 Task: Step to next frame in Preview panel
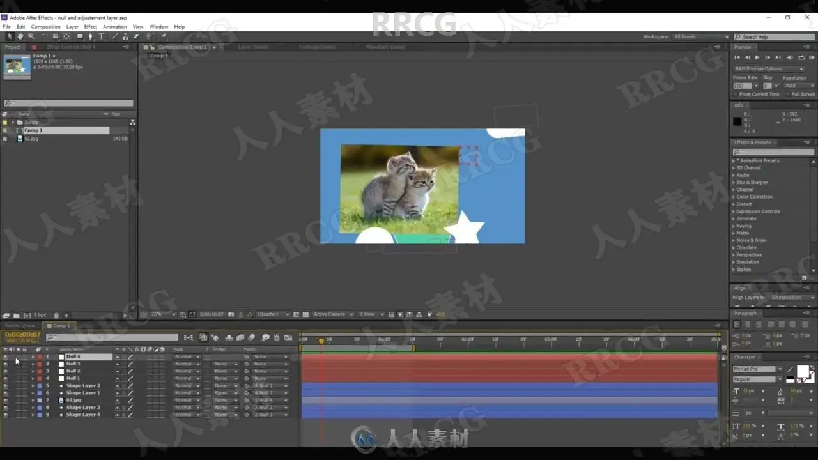[768, 57]
